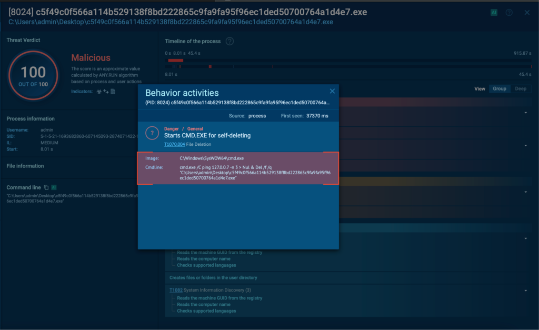The image size is (539, 330).
Task: Click the red segment on the process timeline
Action: [175, 61]
